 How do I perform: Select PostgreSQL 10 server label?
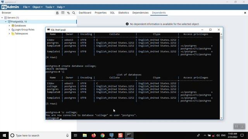pyautogui.click(x=19, y=22)
